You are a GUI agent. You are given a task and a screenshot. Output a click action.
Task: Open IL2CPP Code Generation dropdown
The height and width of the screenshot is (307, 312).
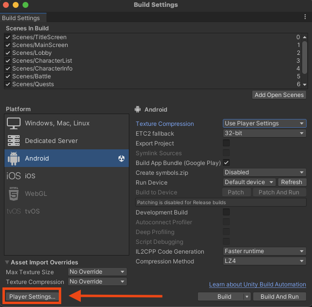(264, 251)
